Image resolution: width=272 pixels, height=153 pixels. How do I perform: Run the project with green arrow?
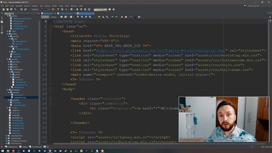(x=66, y=9)
